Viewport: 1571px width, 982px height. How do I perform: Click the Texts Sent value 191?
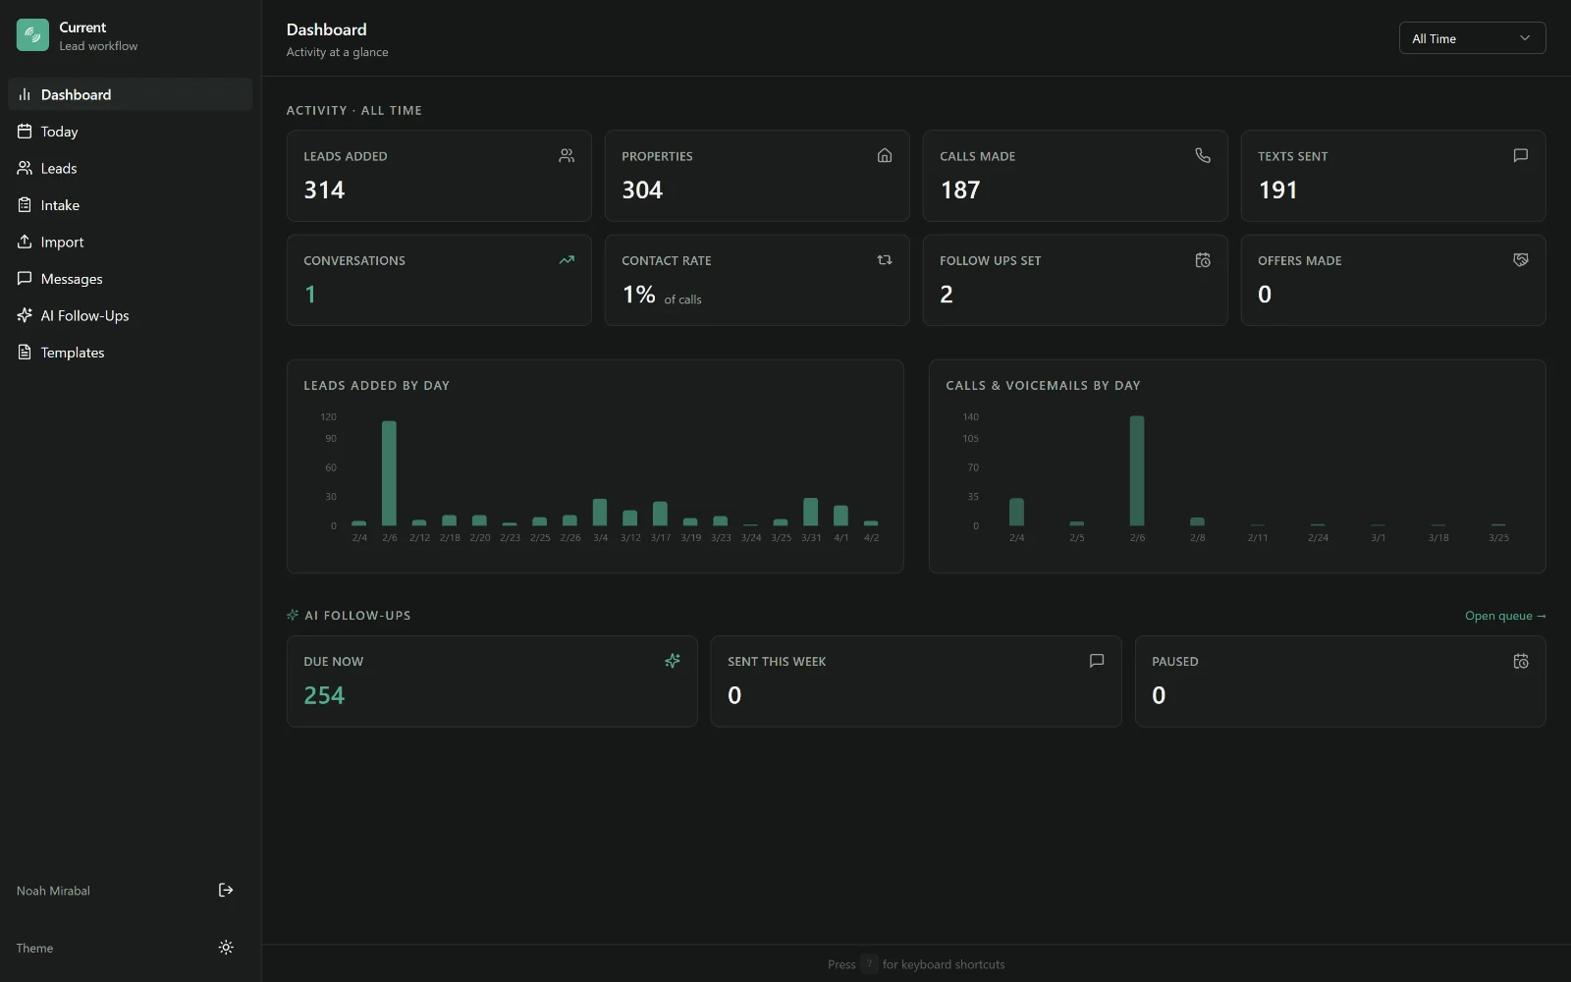click(1277, 190)
